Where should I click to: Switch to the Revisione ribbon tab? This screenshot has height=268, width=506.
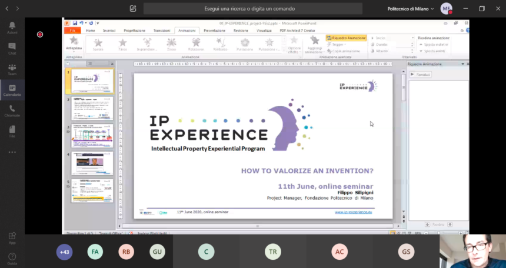coord(241,31)
